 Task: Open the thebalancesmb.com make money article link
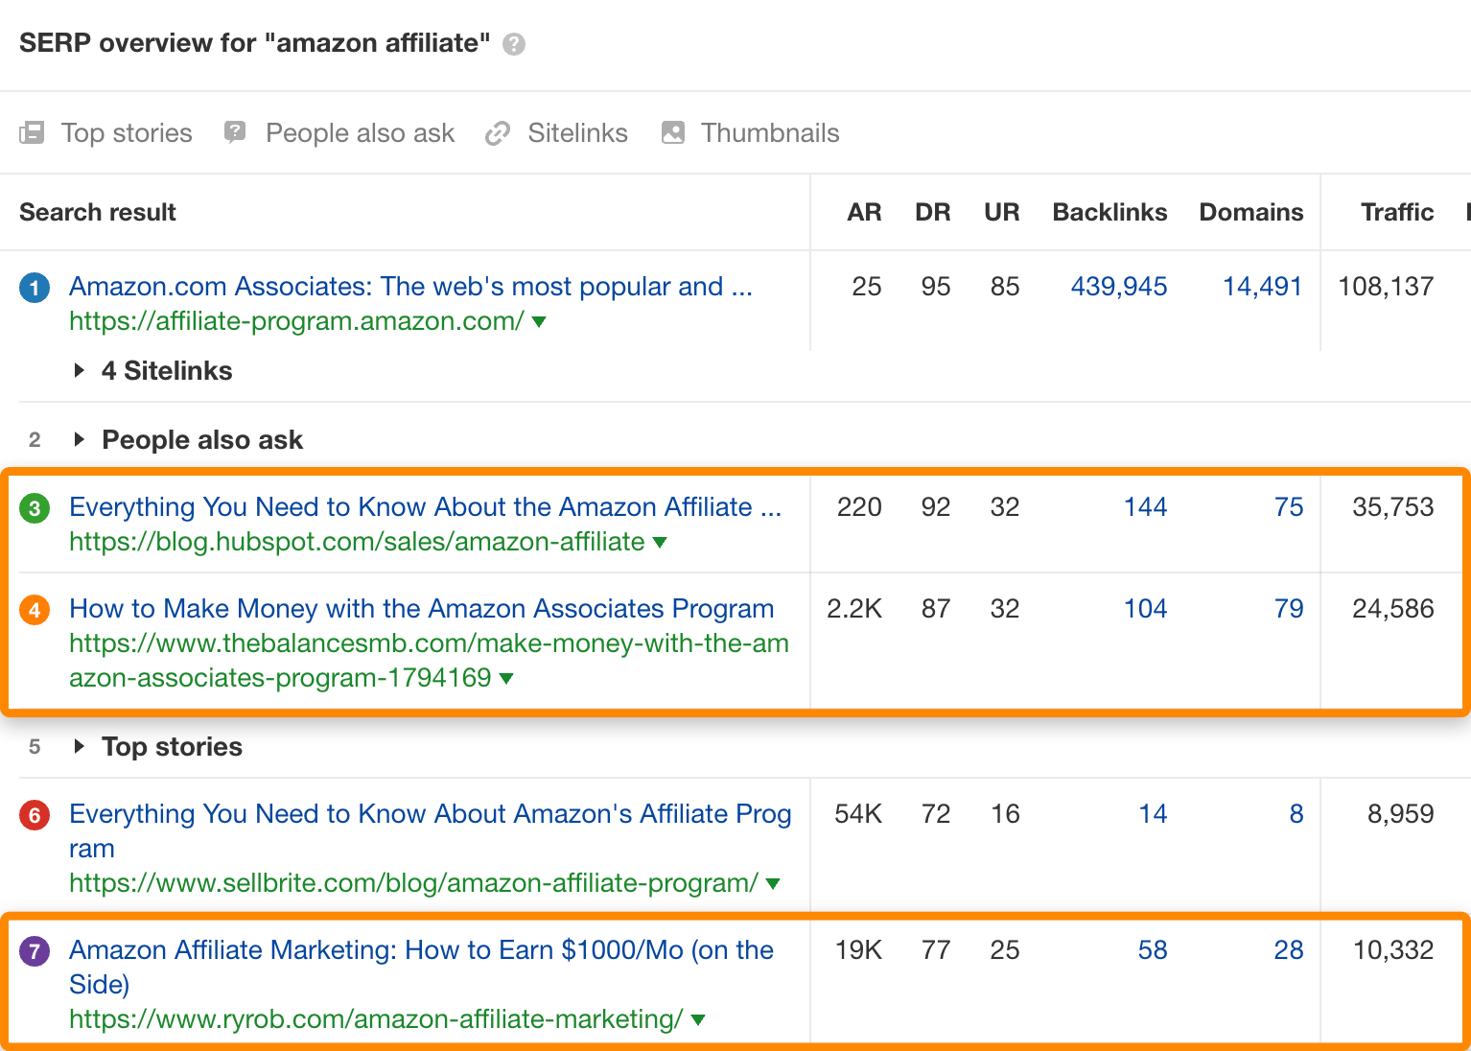[421, 608]
